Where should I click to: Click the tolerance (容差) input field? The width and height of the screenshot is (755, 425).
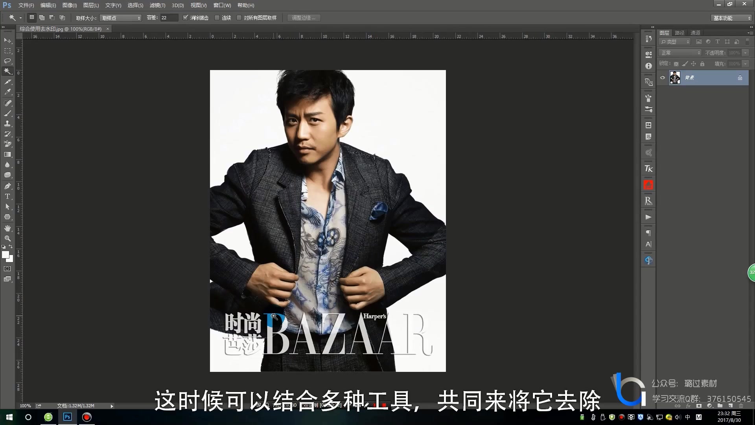click(169, 18)
